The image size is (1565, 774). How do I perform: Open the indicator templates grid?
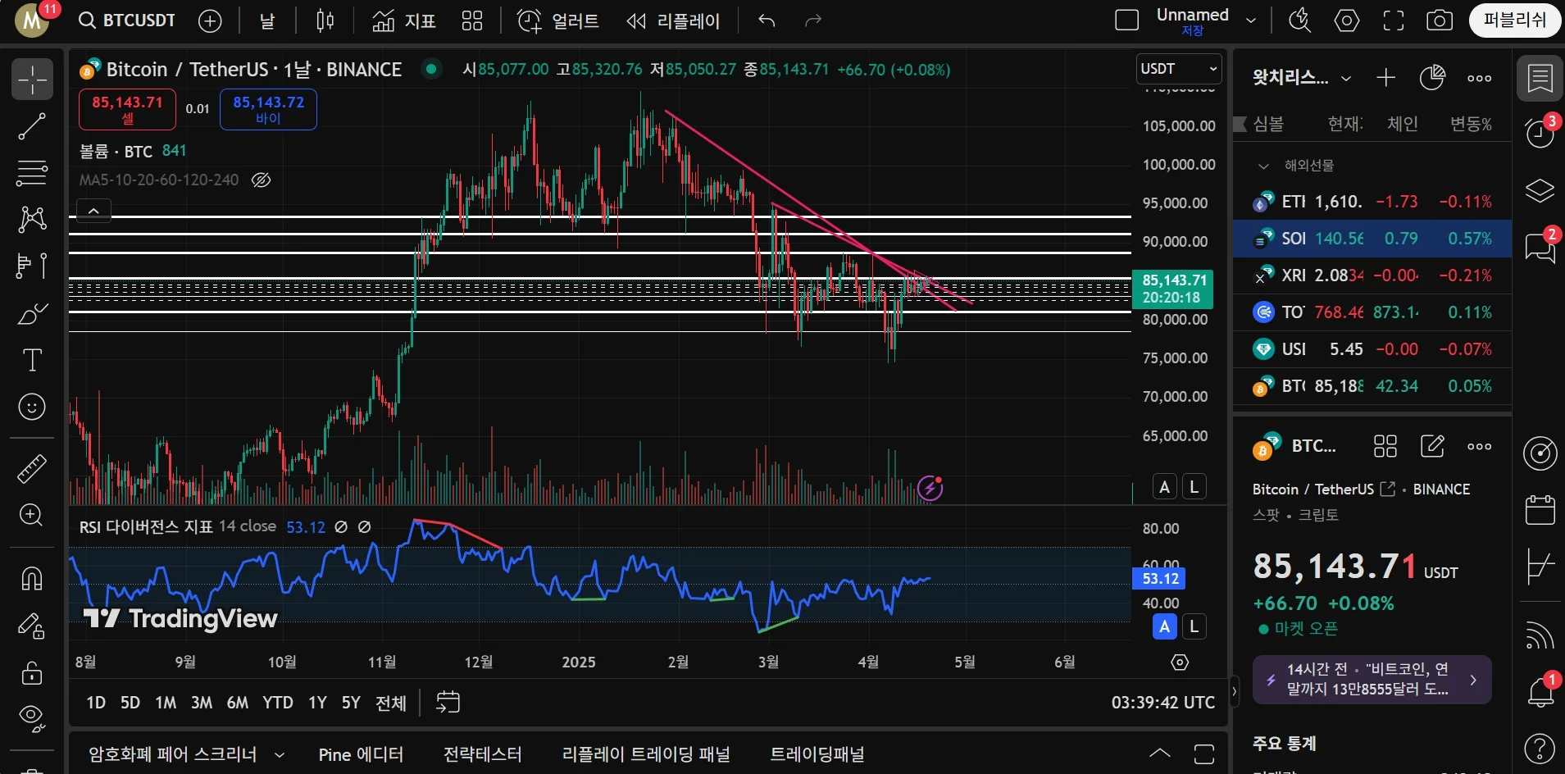click(472, 21)
